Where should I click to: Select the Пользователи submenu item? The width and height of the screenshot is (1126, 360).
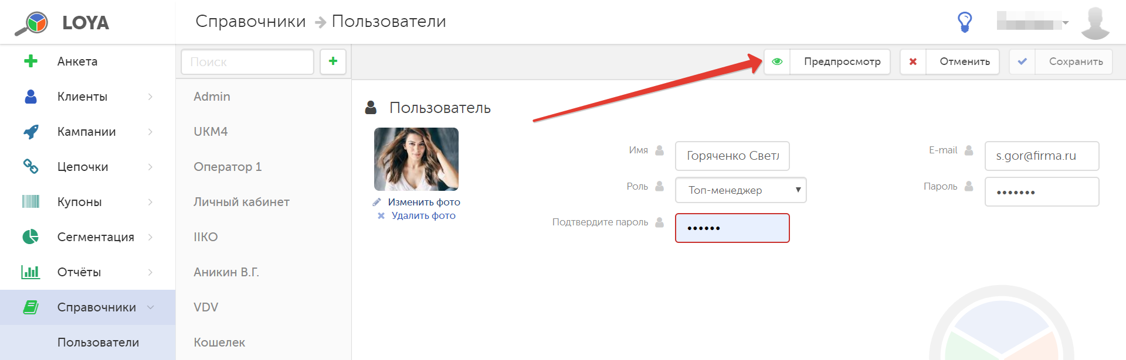coord(88,342)
